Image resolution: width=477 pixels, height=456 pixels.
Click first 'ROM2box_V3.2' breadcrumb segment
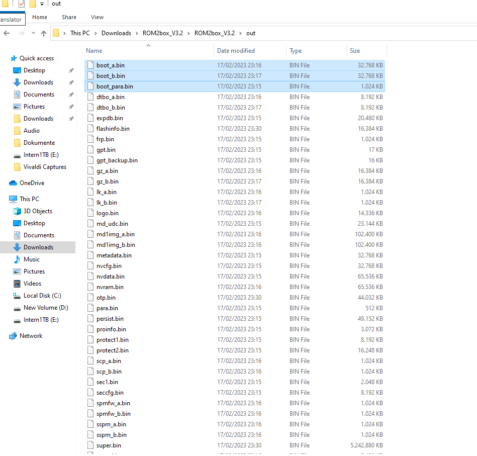click(163, 33)
